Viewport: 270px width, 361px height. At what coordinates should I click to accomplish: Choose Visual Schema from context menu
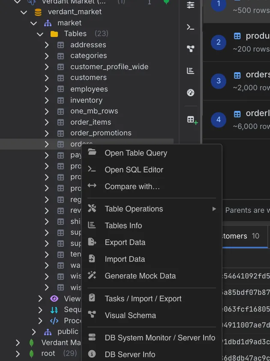(x=152, y=315)
